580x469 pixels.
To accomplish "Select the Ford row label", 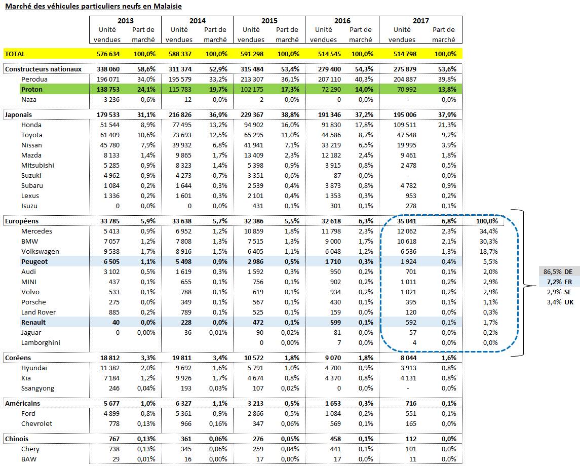I will [28, 413].
